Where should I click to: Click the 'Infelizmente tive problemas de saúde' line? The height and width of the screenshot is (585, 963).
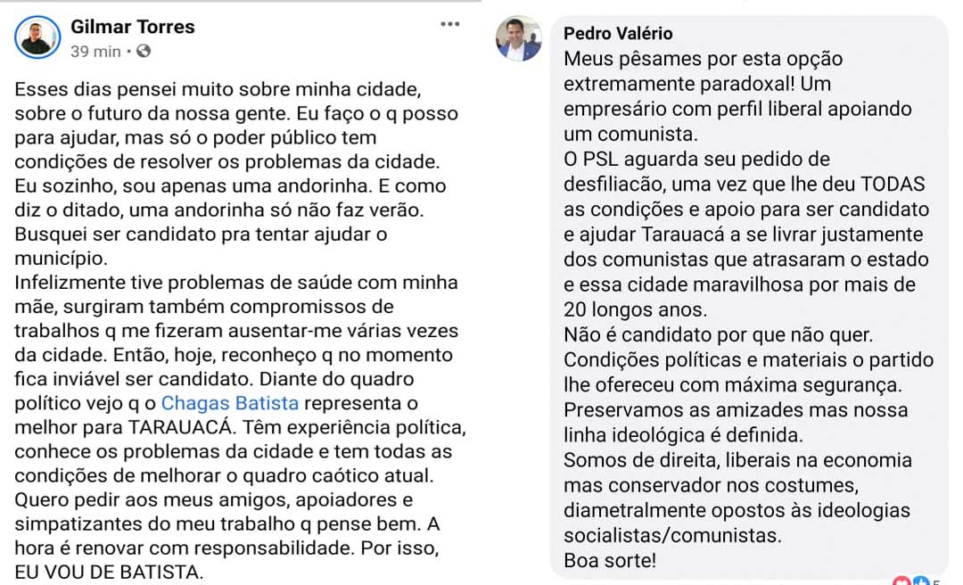pos(236,283)
